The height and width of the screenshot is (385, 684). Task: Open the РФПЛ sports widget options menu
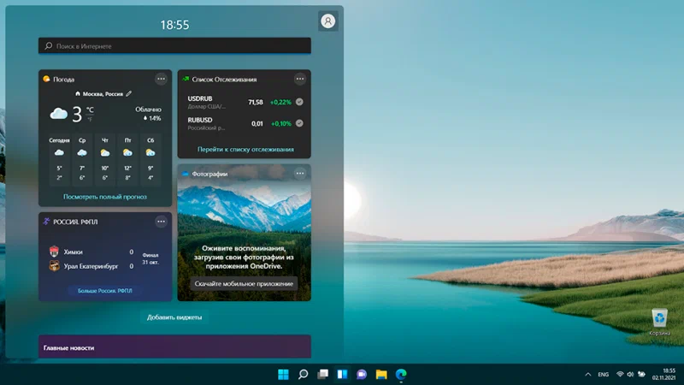click(161, 222)
